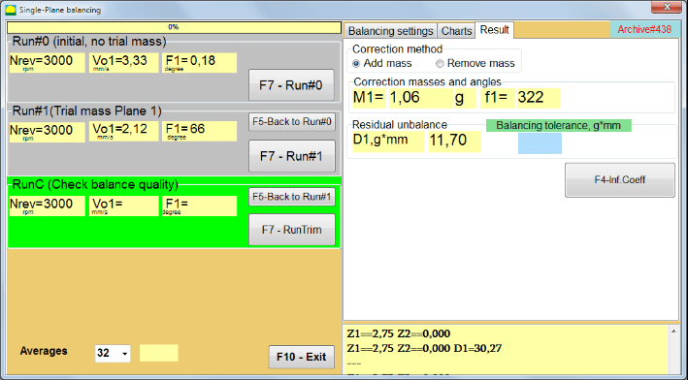Go back using F5-Back to Run#1
688x380 pixels.
pyautogui.click(x=292, y=197)
